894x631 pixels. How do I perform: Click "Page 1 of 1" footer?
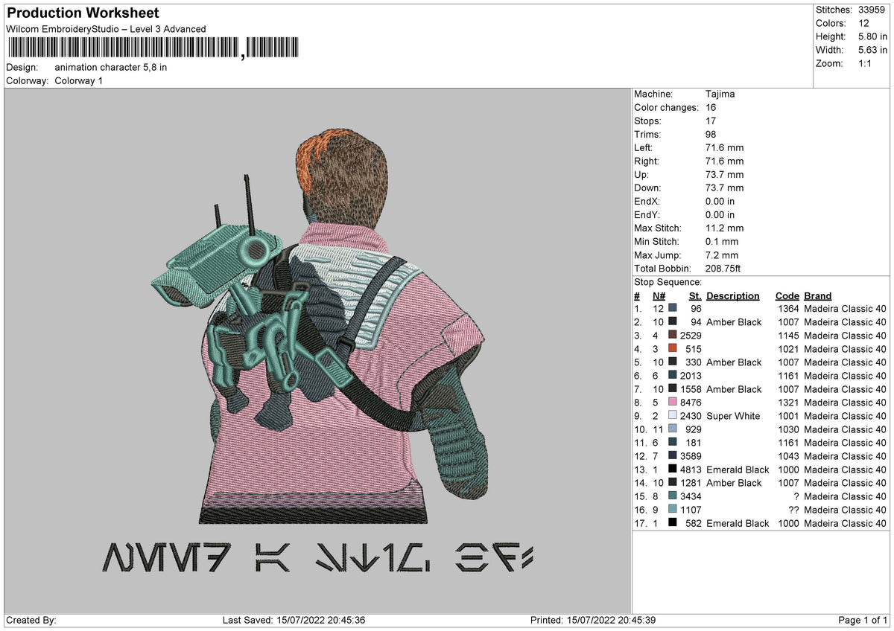(863, 620)
